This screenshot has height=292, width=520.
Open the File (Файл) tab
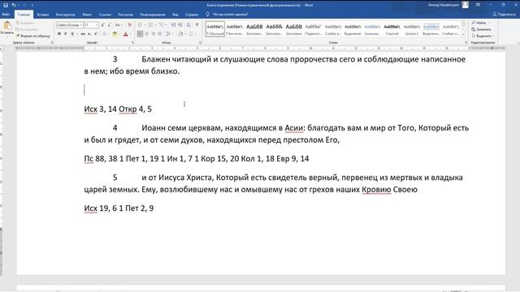click(x=6, y=15)
